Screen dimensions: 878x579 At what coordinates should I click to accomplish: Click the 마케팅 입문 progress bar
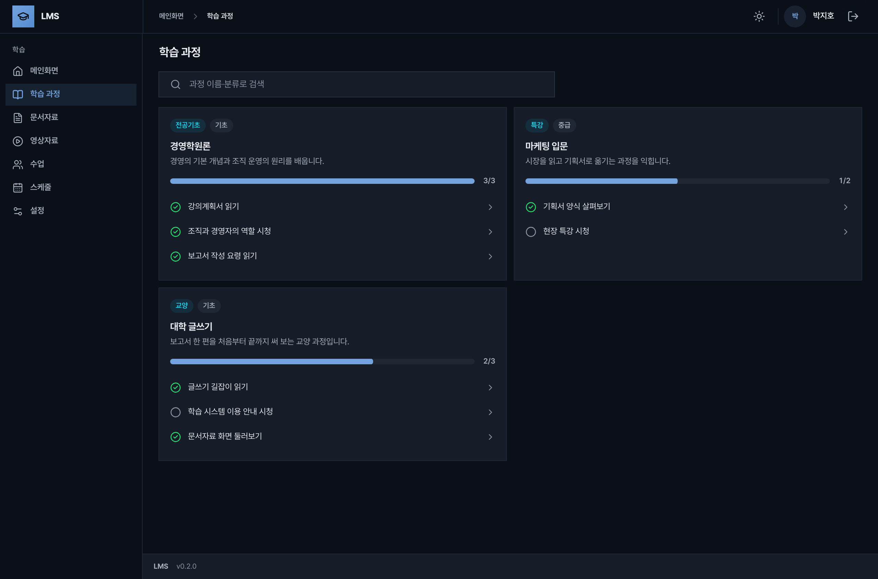click(x=677, y=181)
